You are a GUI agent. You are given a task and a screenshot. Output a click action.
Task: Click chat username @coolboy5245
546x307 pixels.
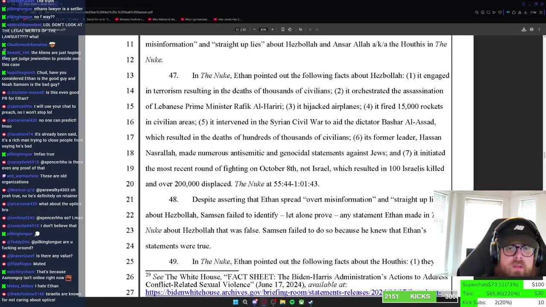point(20,218)
